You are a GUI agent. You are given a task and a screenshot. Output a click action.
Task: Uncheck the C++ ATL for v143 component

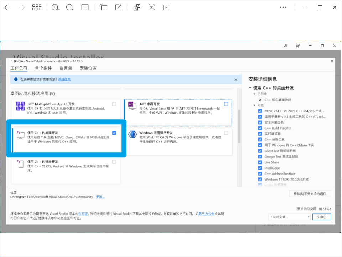coord(260,117)
